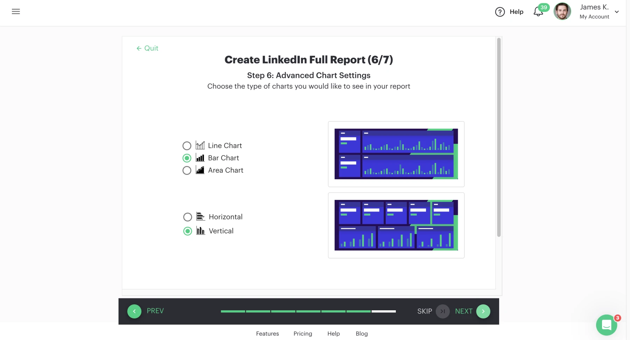Click the green NEXT arrow button
The height and width of the screenshot is (340, 630).
483,311
